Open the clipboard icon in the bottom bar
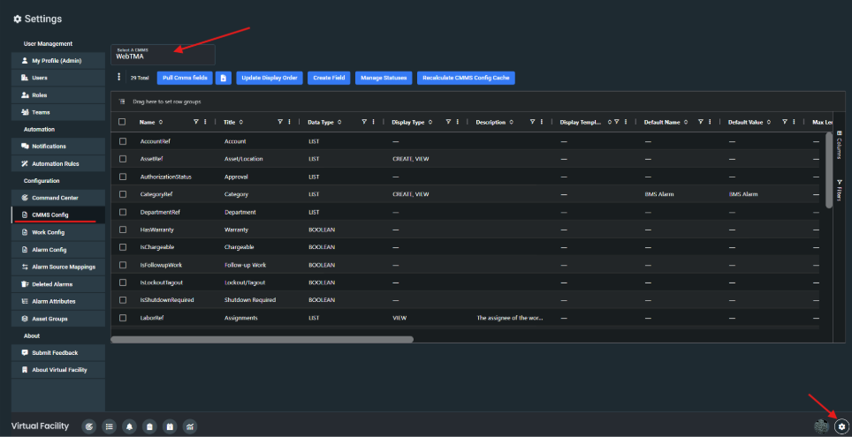Viewport: 852px width, 437px height. pyautogui.click(x=149, y=426)
